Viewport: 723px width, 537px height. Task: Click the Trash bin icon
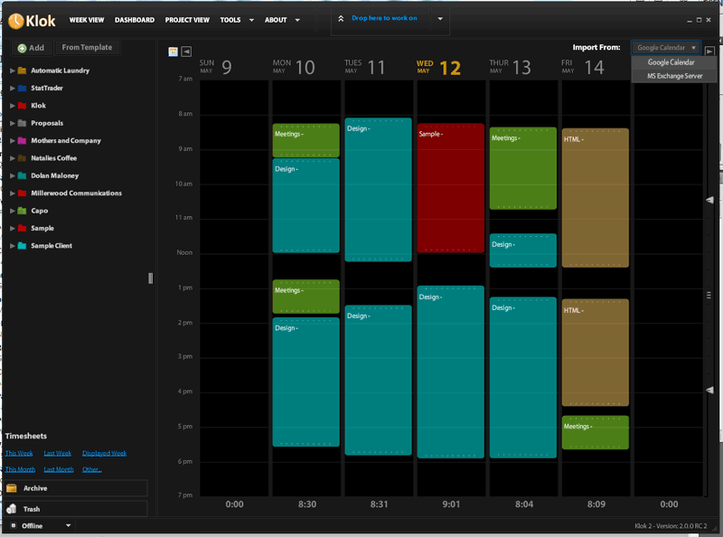pos(12,509)
